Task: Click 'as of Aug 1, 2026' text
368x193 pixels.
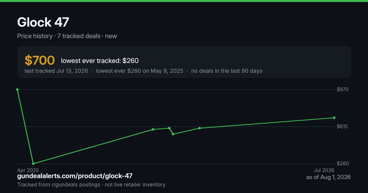Action: (x=328, y=177)
